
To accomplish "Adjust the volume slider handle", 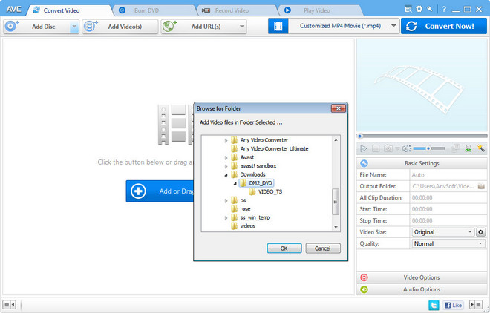I will coord(428,148).
